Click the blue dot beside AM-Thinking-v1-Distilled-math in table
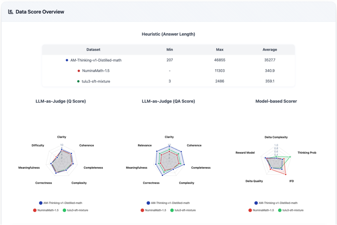Viewport: 337px width, 225px height. point(67,60)
